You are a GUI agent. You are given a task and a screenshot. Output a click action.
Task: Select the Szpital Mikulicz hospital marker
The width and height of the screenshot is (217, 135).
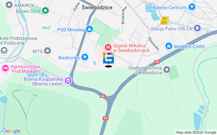pyautogui.click(x=108, y=48)
